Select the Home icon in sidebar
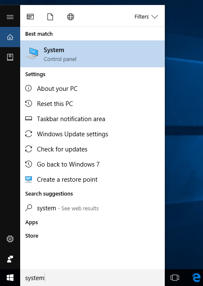This screenshot has width=203, height=286. tap(10, 37)
